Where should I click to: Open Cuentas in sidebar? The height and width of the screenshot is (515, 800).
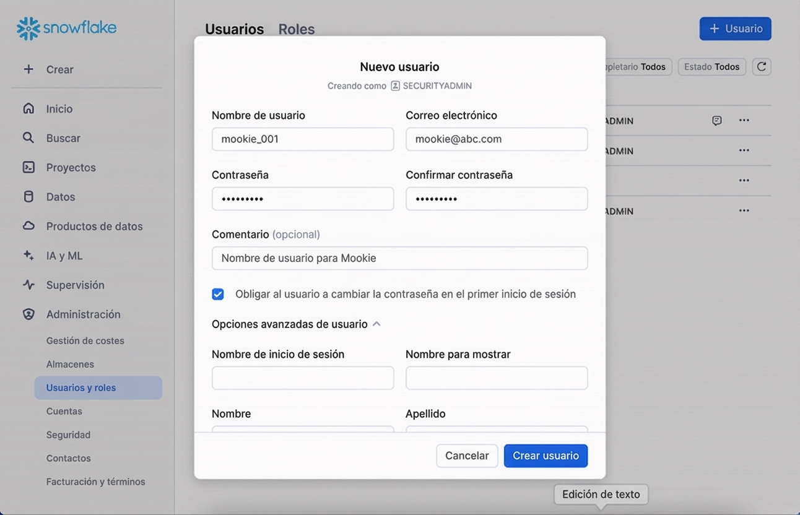point(64,411)
